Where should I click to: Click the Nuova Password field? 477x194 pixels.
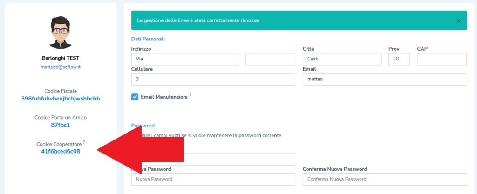[213, 179]
